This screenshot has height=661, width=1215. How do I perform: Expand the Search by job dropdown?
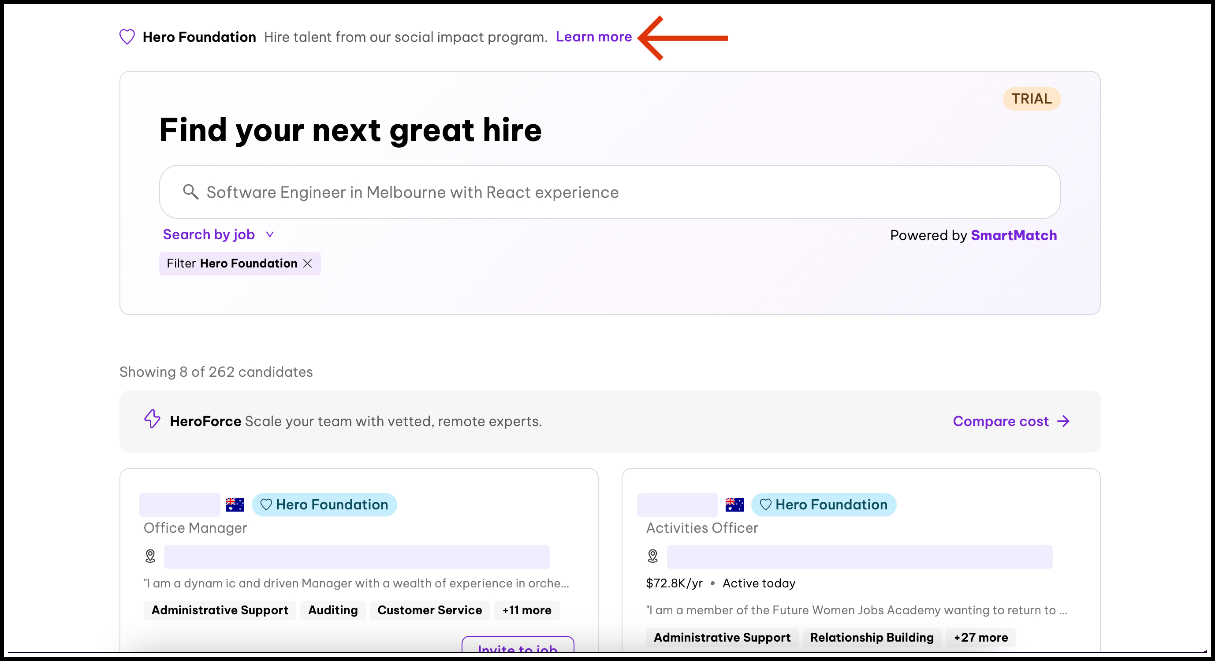click(218, 234)
